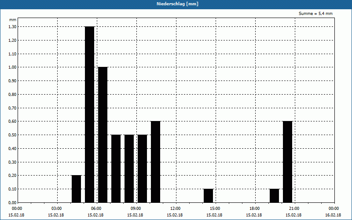Click the Summe = 5,4 mm label
This screenshot has height=220, width=352.
pos(315,14)
